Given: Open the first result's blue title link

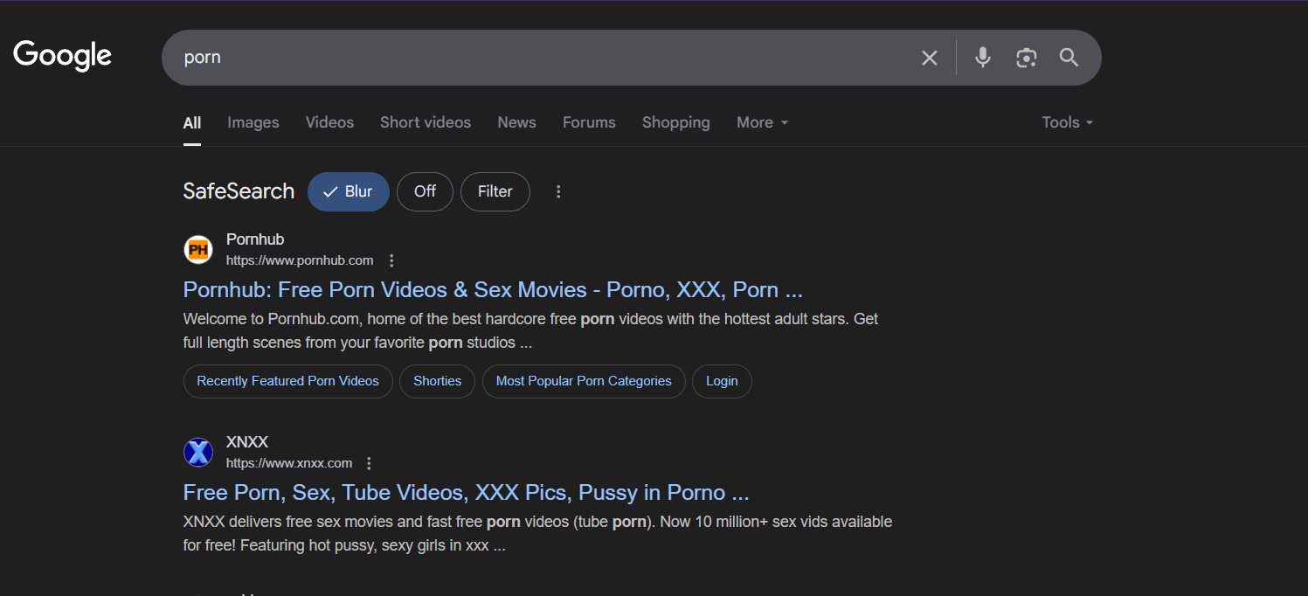Looking at the screenshot, I should 493,289.
